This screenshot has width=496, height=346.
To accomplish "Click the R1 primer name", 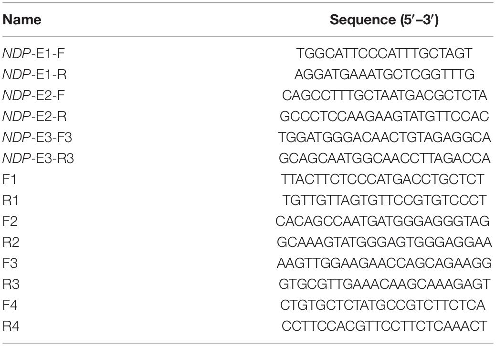I will pos(11,200).
